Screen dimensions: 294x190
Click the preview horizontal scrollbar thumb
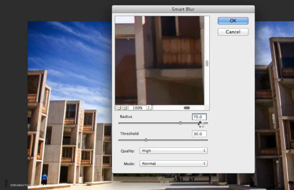point(187,108)
